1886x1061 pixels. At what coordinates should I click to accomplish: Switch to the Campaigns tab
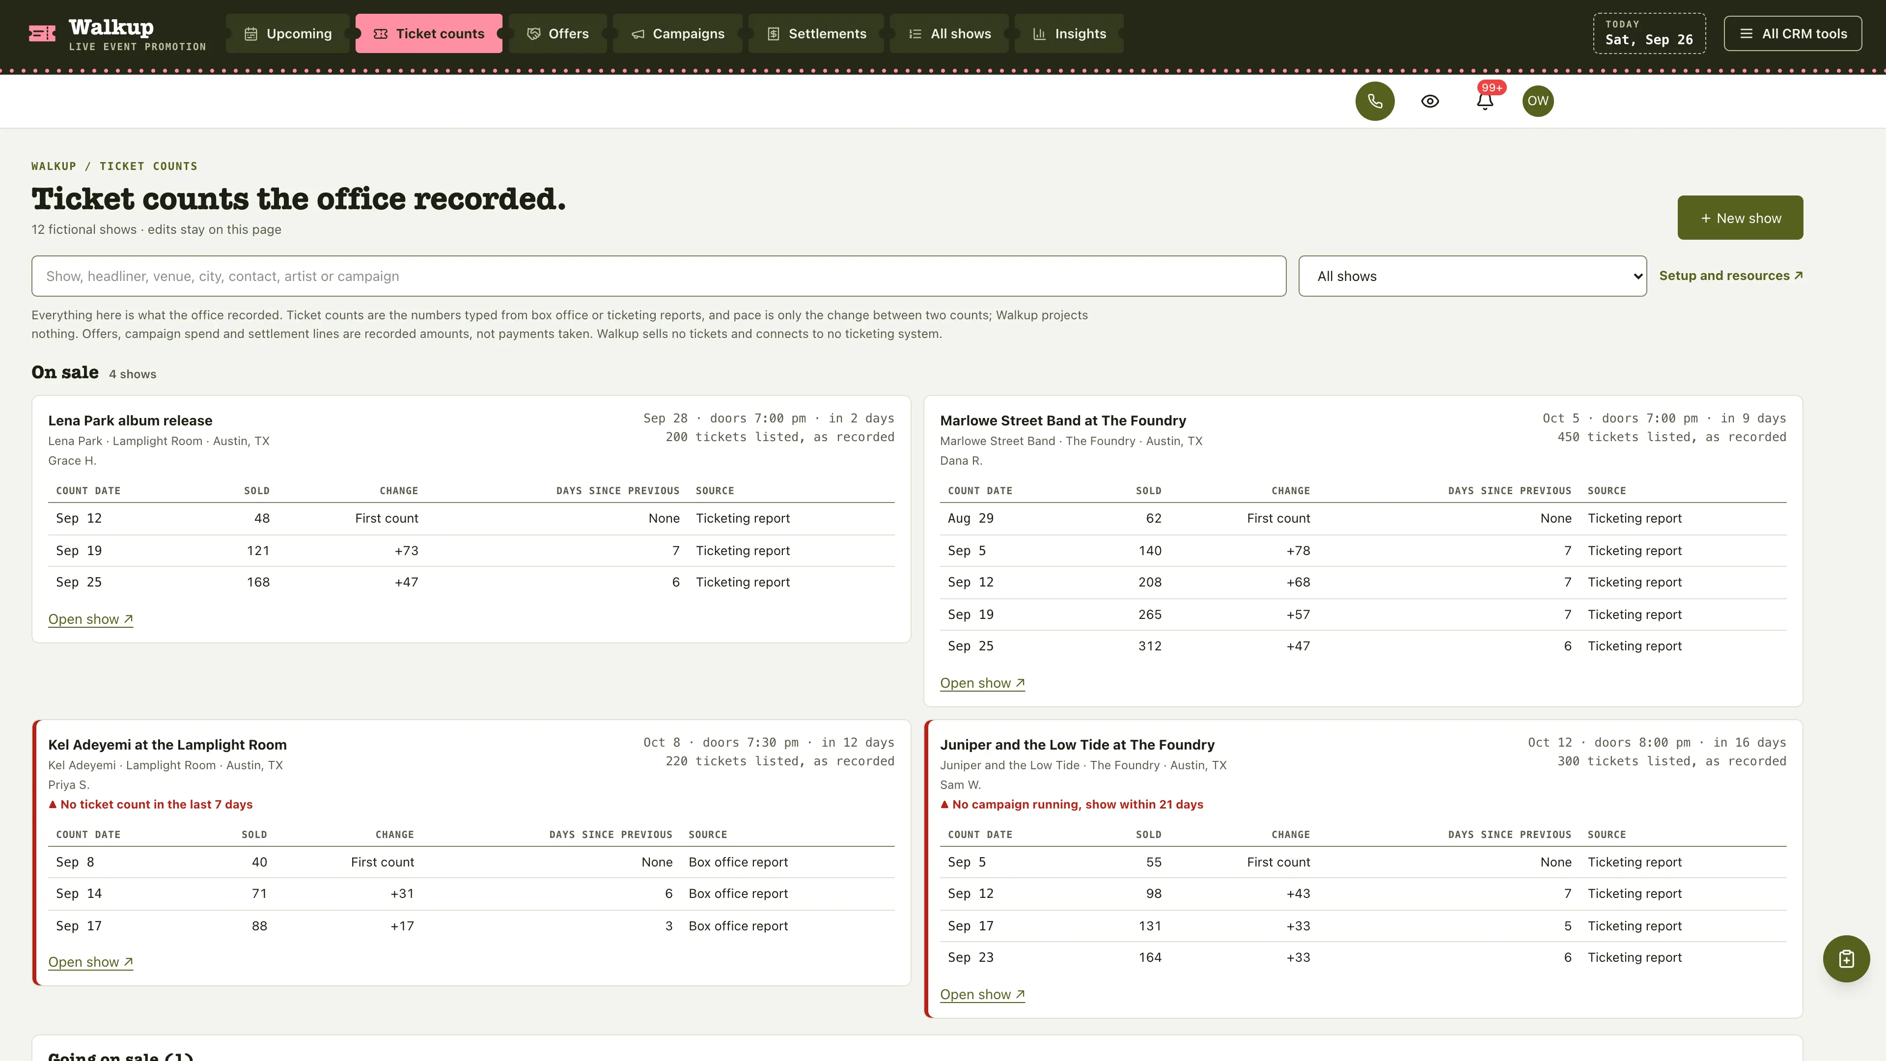tap(678, 34)
